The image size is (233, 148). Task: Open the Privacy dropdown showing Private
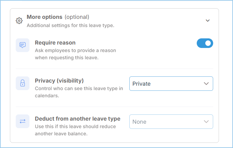click(171, 84)
